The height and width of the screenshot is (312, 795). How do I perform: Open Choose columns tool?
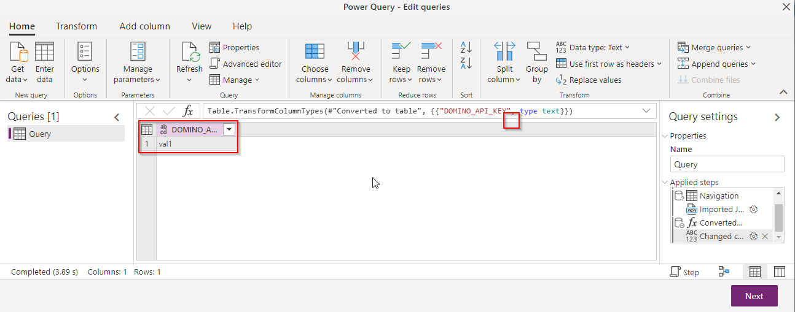tap(315, 64)
